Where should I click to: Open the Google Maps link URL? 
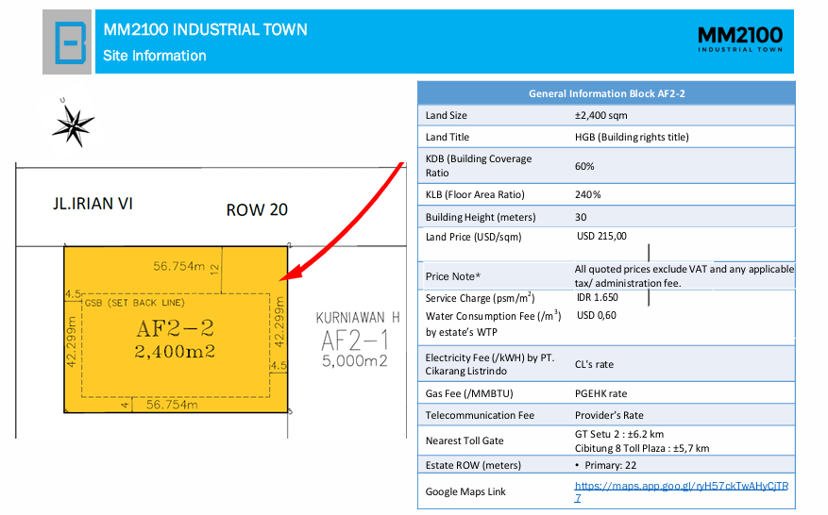(682, 491)
